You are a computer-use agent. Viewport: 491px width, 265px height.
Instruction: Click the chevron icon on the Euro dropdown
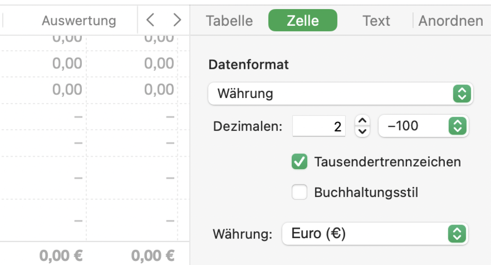(x=457, y=234)
